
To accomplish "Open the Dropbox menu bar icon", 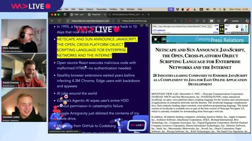I will 178,9.
